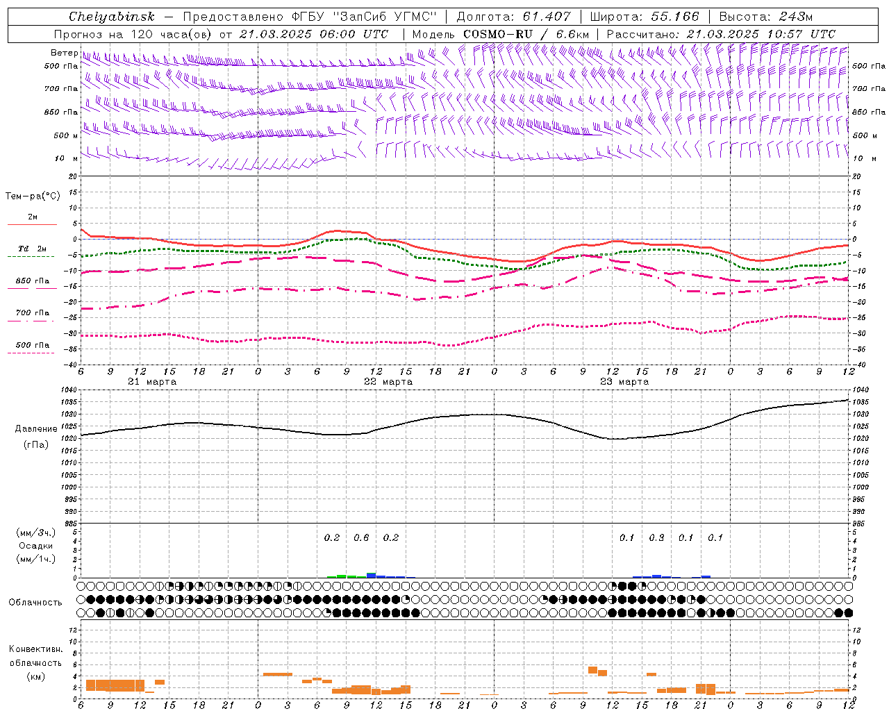Viewport: 889px width, 711px height.
Task: Click the 'Td 2м' dew point legend entry
Action: coord(32,249)
